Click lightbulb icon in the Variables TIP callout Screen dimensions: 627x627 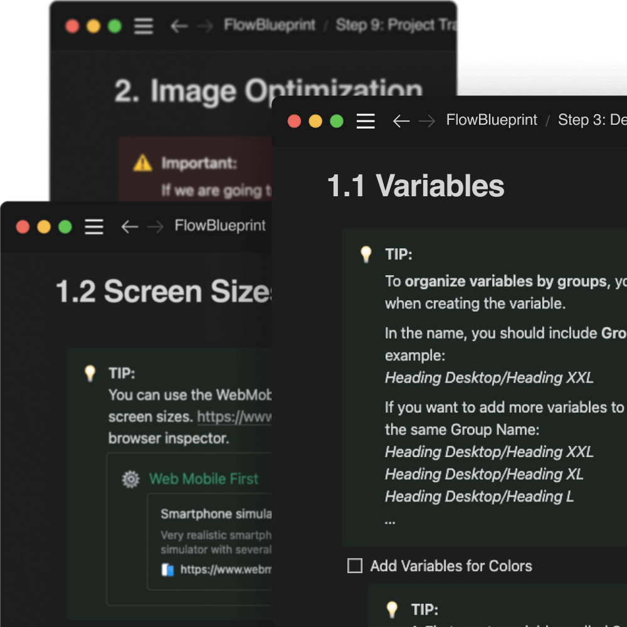pyautogui.click(x=366, y=255)
